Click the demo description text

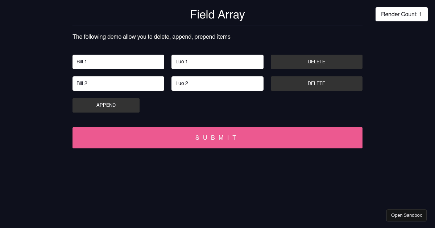tap(151, 37)
